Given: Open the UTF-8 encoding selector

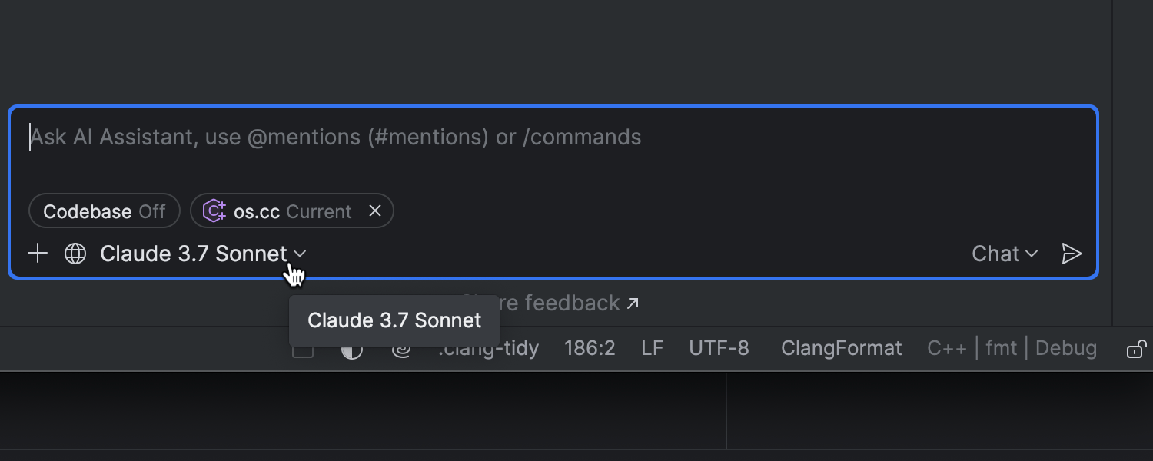Looking at the screenshot, I should (719, 348).
